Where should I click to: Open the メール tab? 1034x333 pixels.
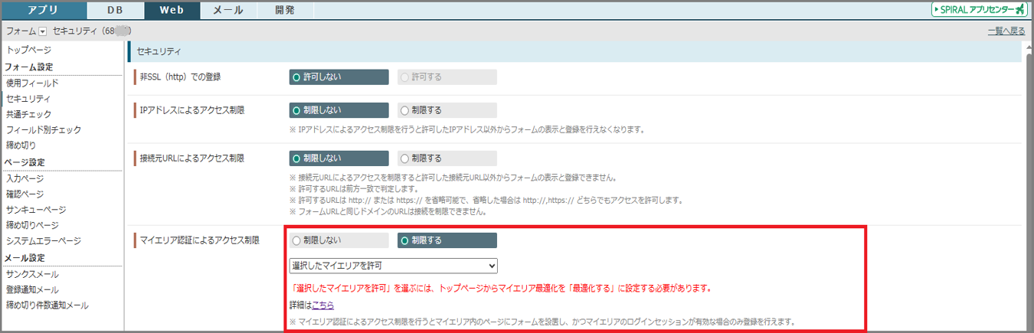point(227,10)
